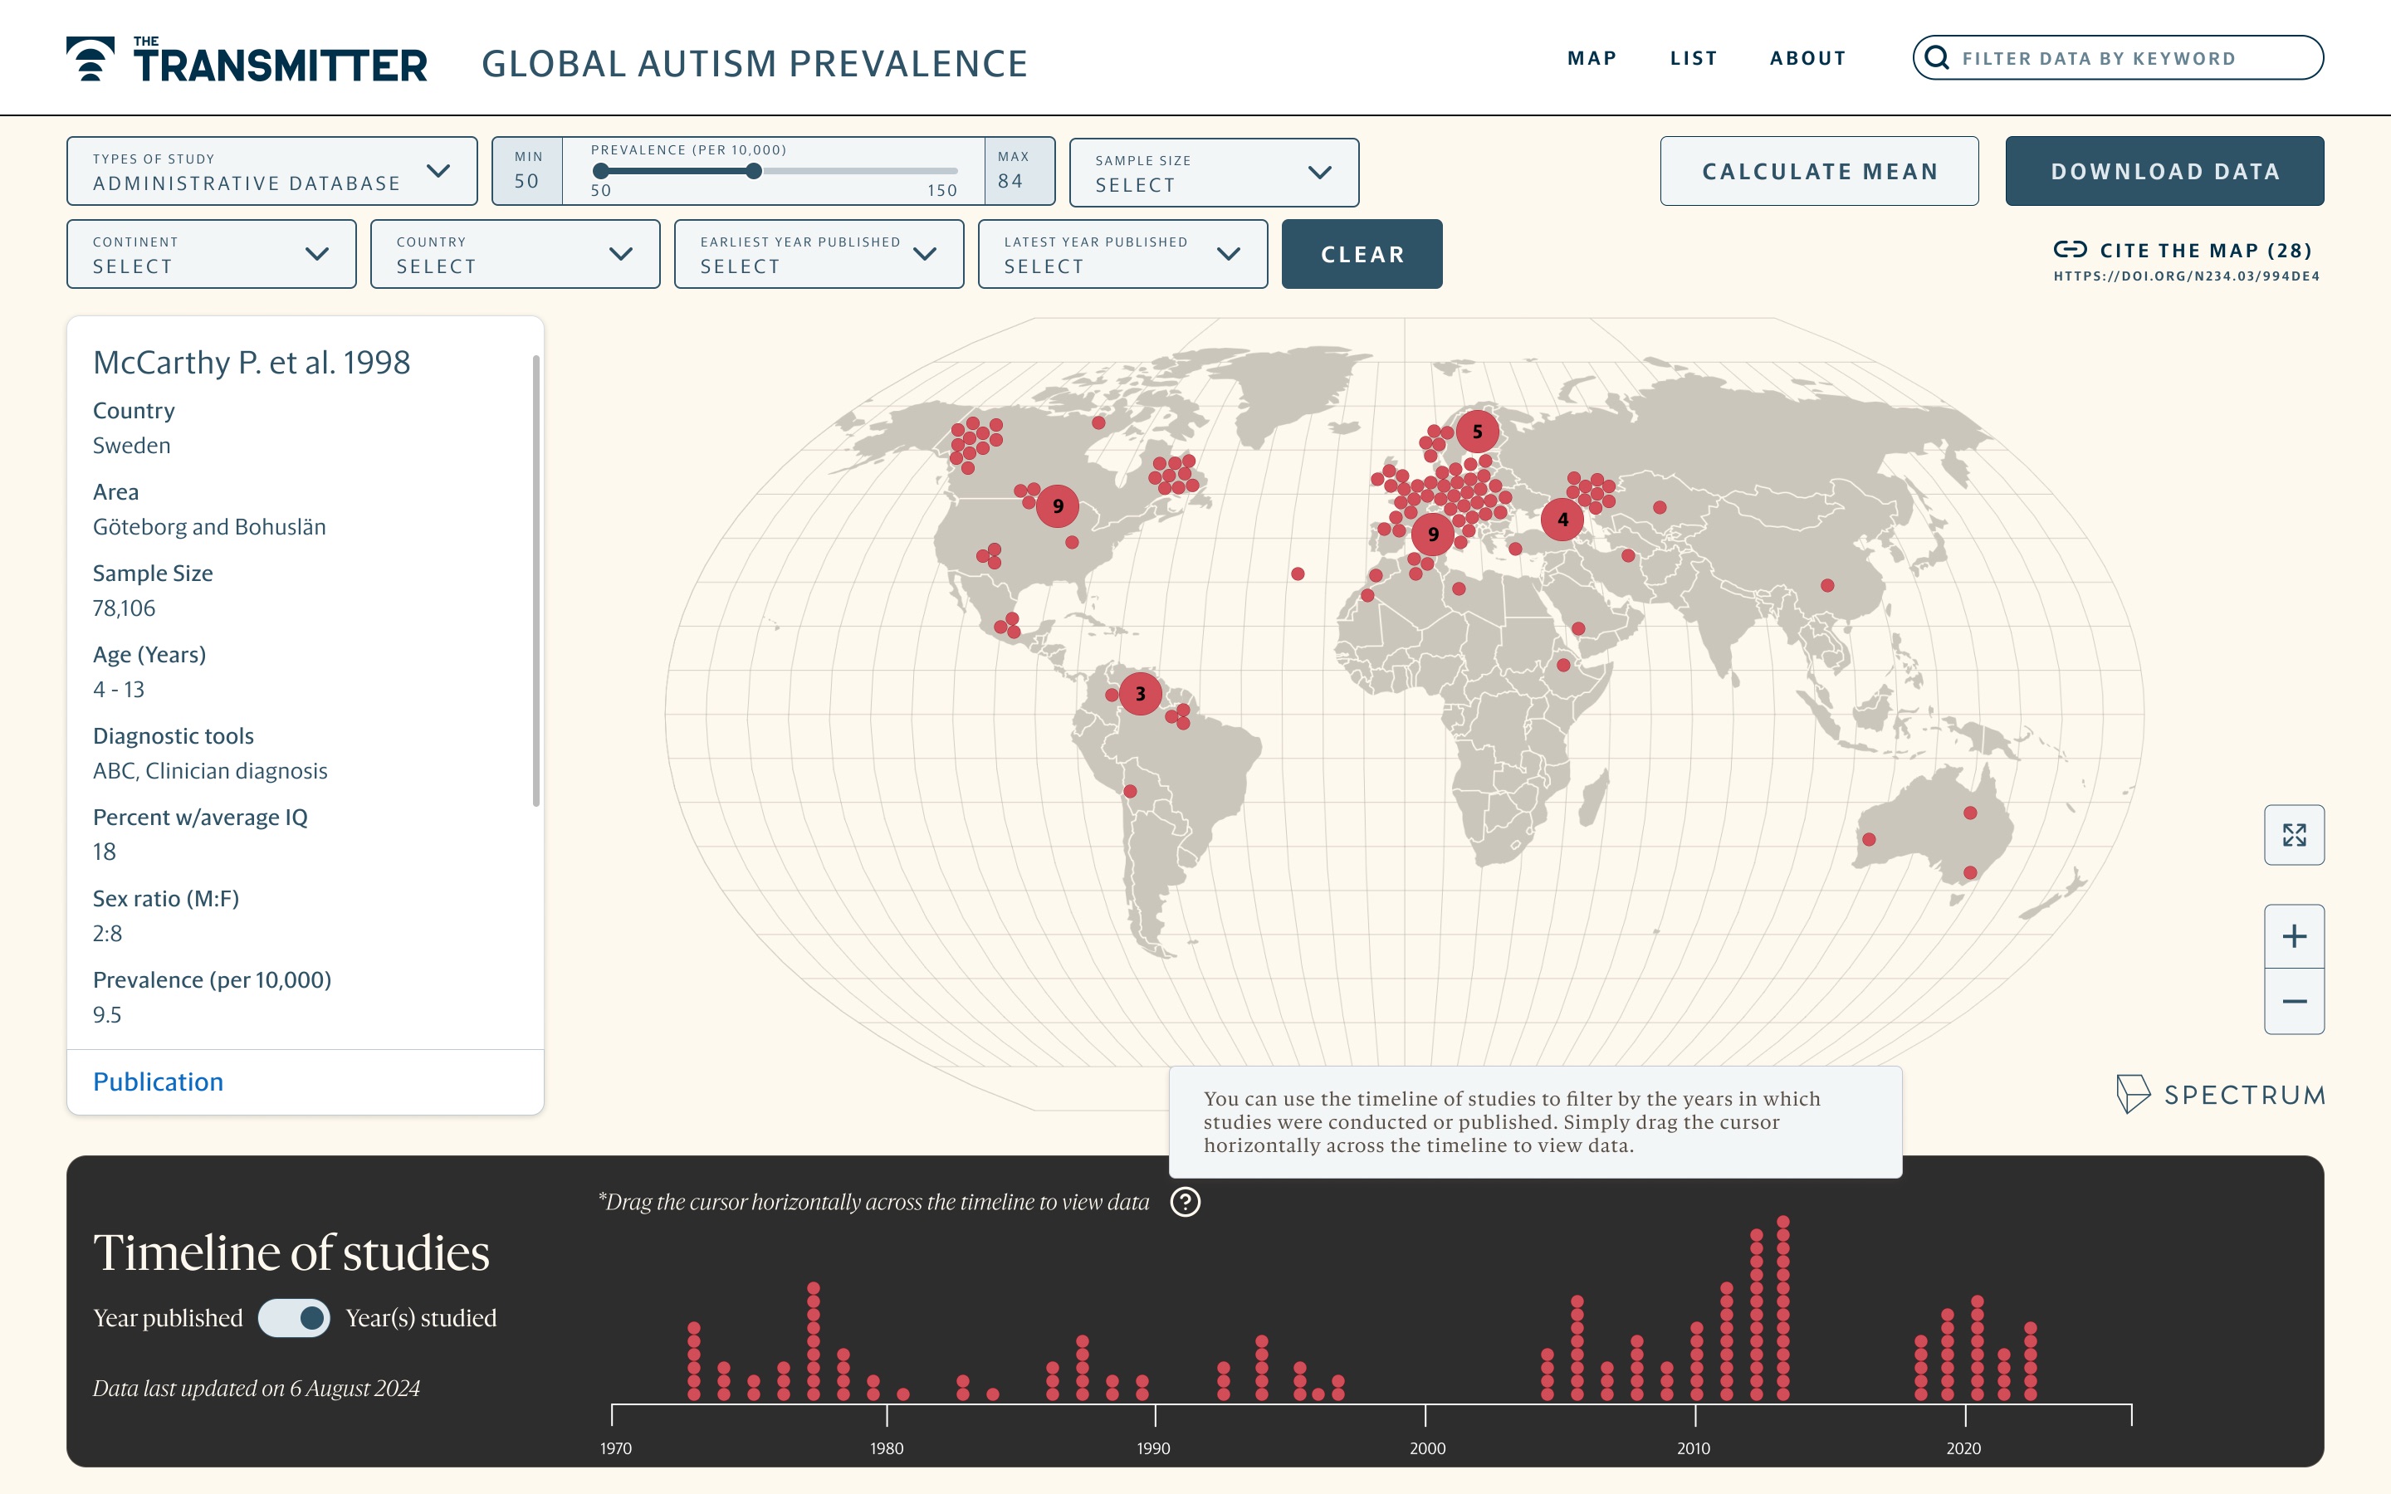Viewport: 2391px width, 1494px height.
Task: Expand the Continent dropdown
Action: [x=212, y=254]
